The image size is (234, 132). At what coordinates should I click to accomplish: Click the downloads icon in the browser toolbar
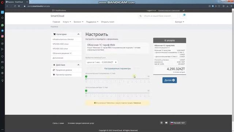(227, 6)
